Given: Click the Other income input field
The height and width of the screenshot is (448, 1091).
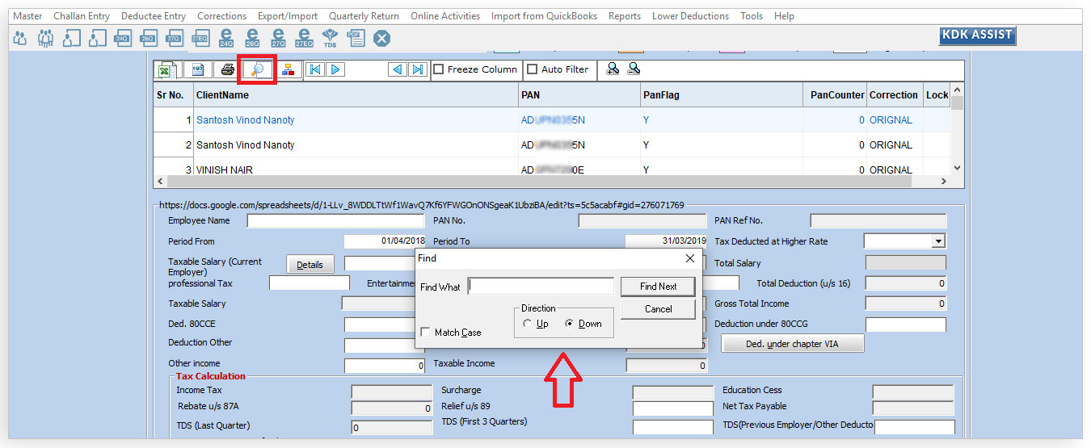Looking at the screenshot, I should coord(385,366).
